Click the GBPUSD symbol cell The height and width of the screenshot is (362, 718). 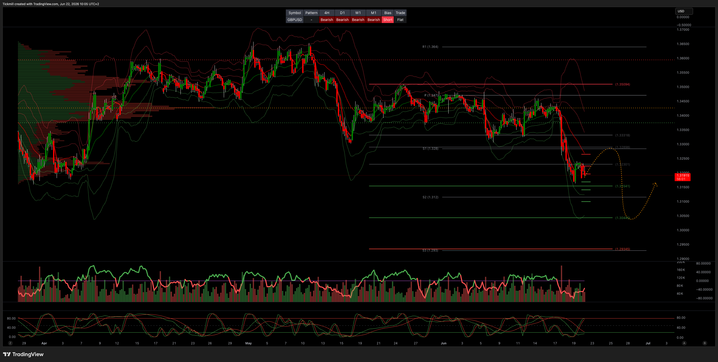point(295,20)
